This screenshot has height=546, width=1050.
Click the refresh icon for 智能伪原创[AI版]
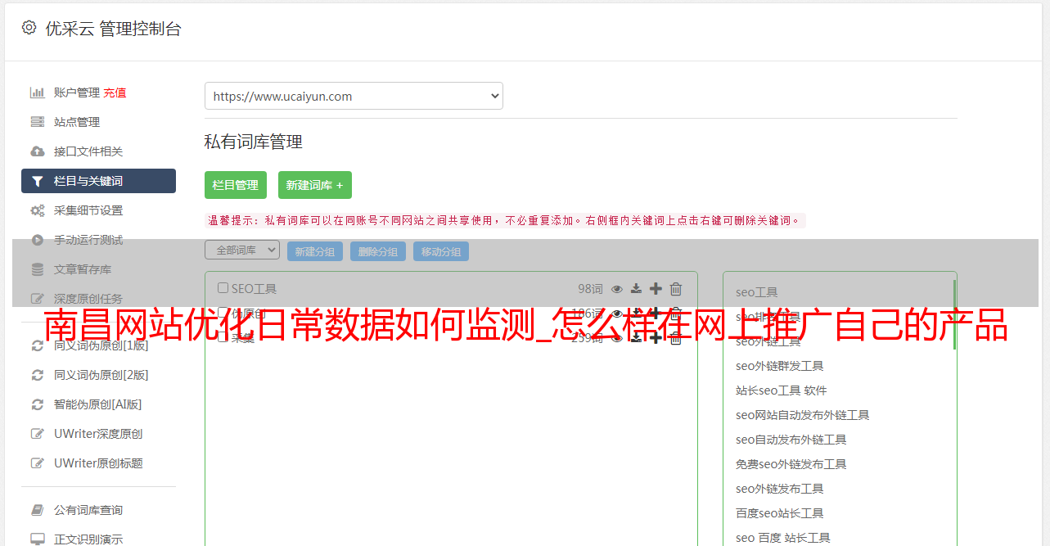37,404
